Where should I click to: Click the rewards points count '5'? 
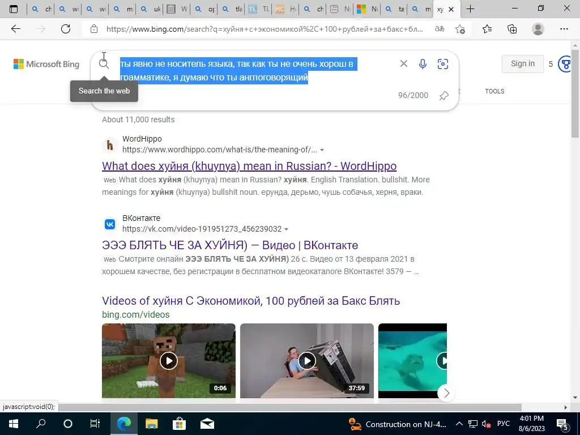(x=551, y=64)
